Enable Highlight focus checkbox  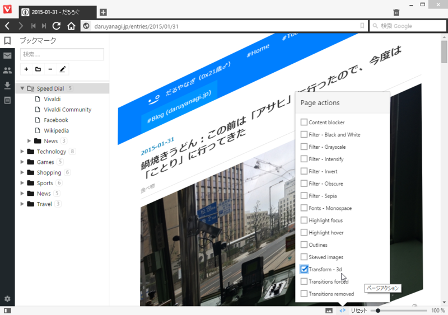click(304, 220)
